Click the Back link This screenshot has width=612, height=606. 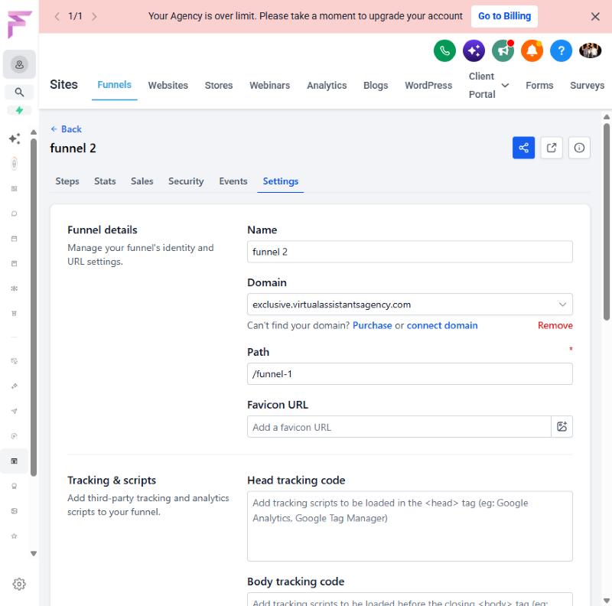(x=67, y=129)
